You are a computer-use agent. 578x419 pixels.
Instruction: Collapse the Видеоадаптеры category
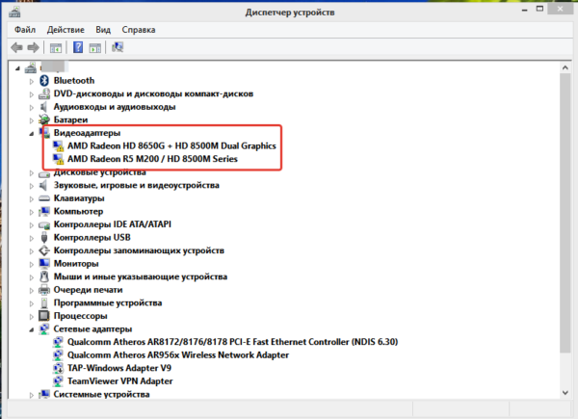coord(32,133)
